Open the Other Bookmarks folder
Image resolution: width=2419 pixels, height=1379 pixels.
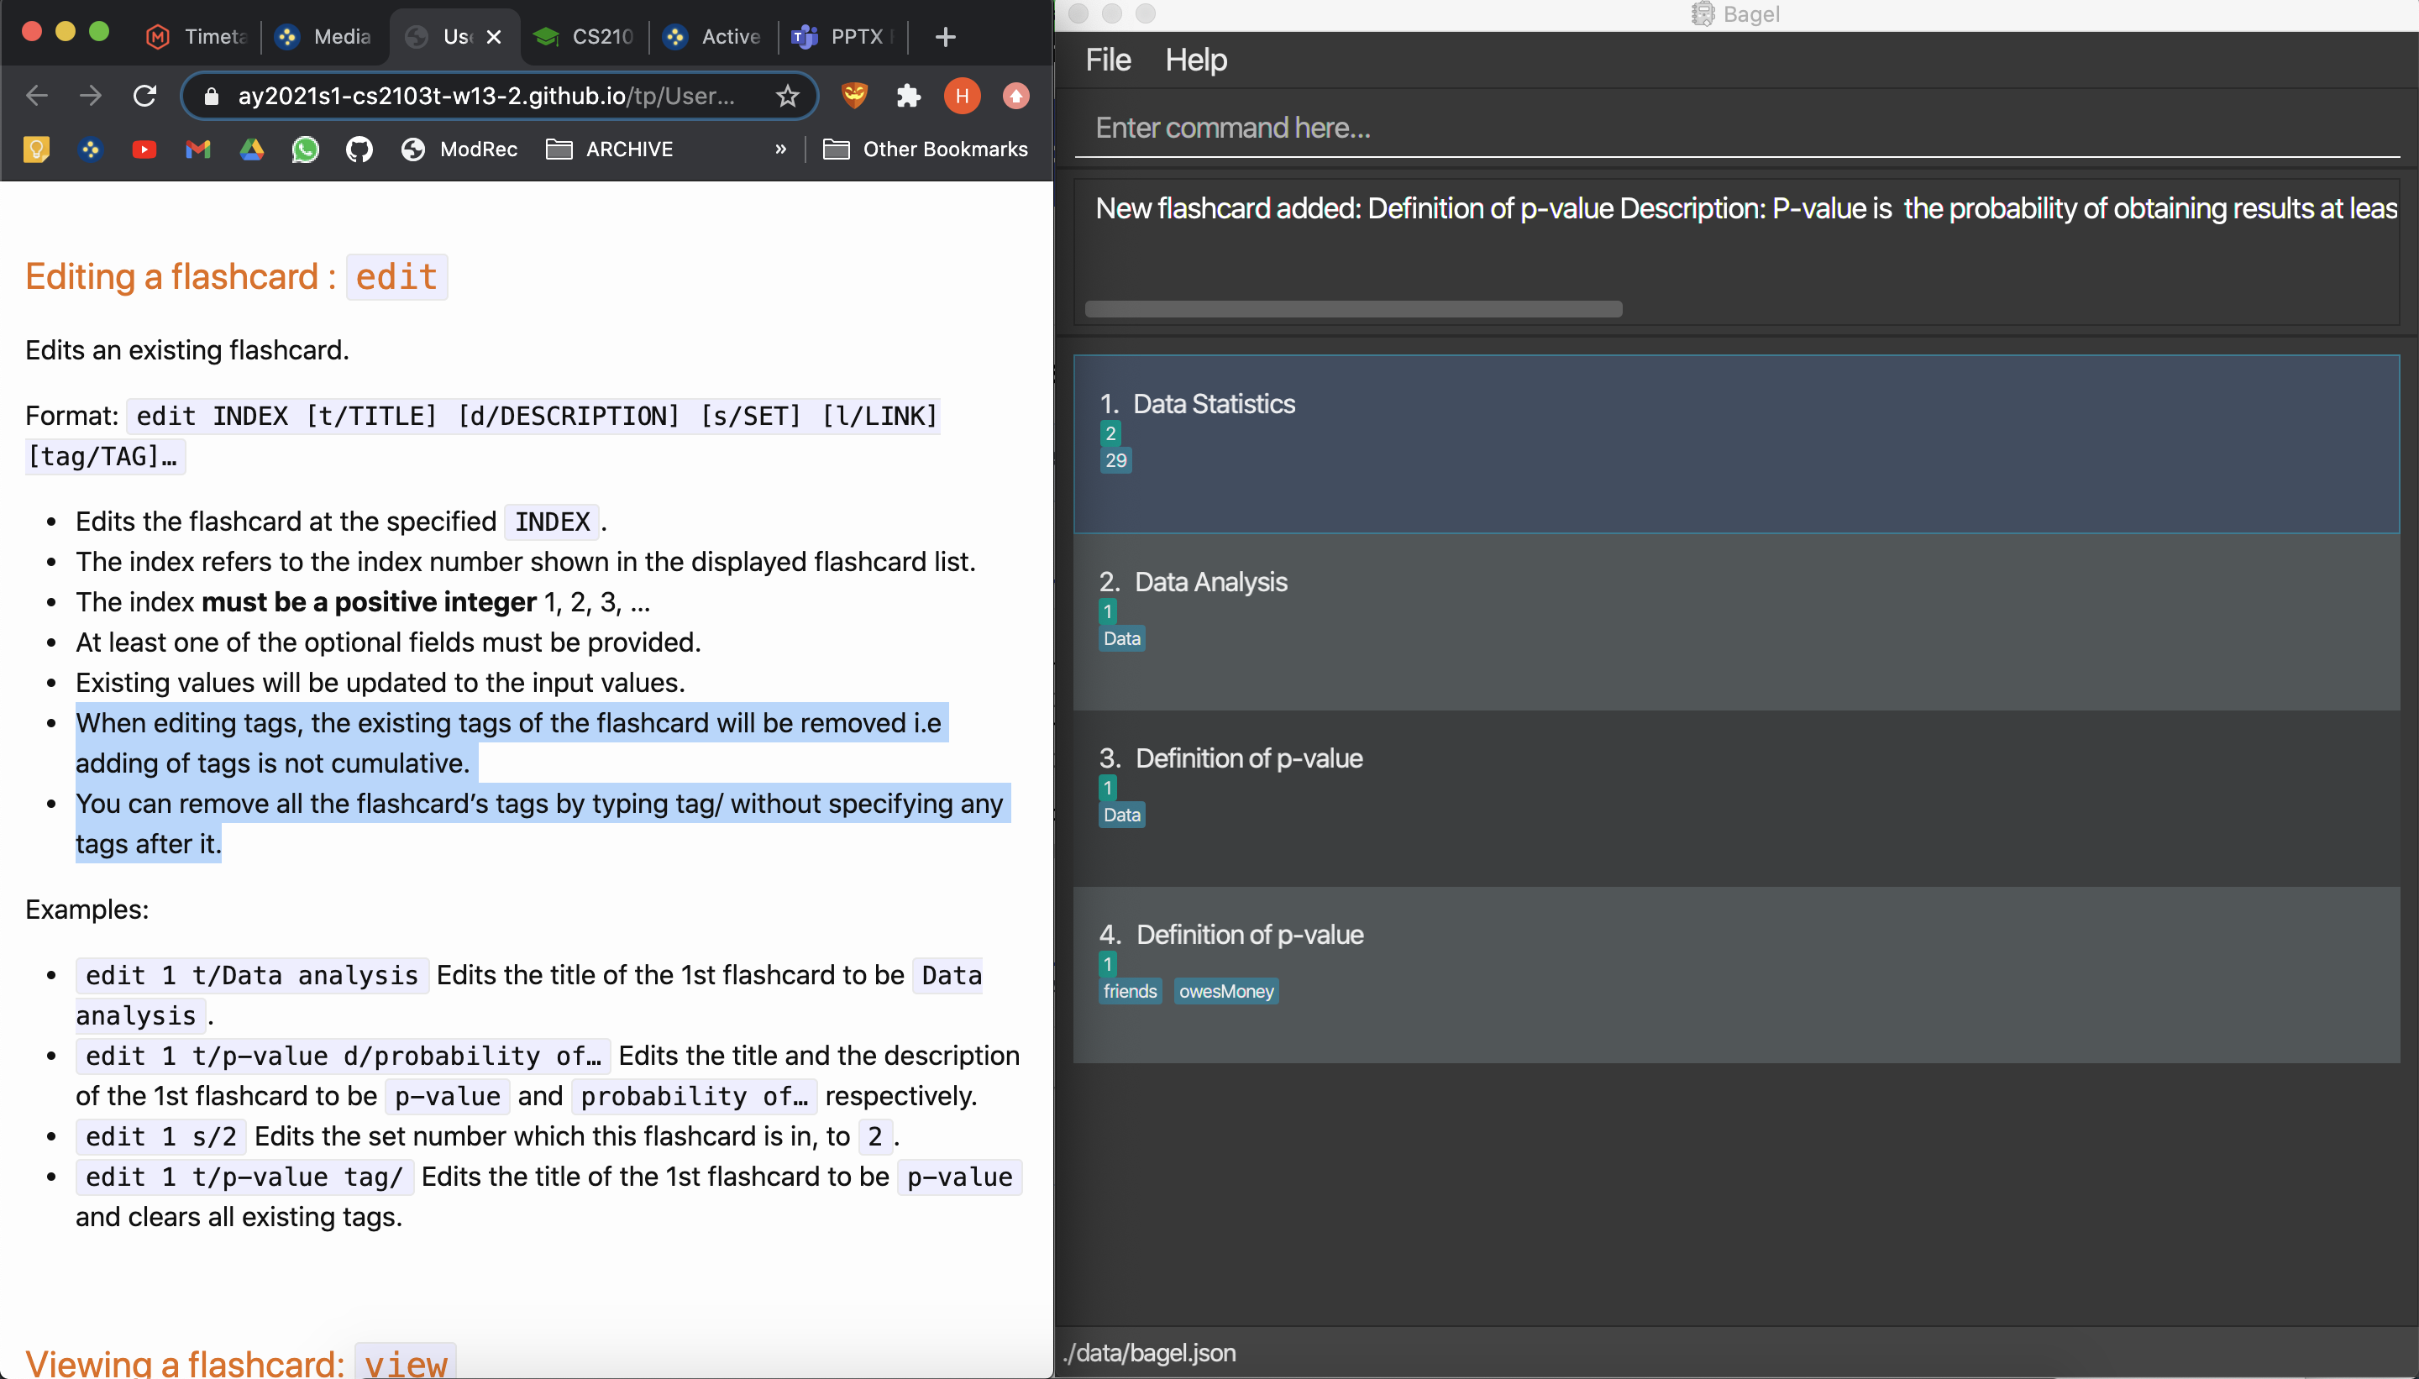926,149
